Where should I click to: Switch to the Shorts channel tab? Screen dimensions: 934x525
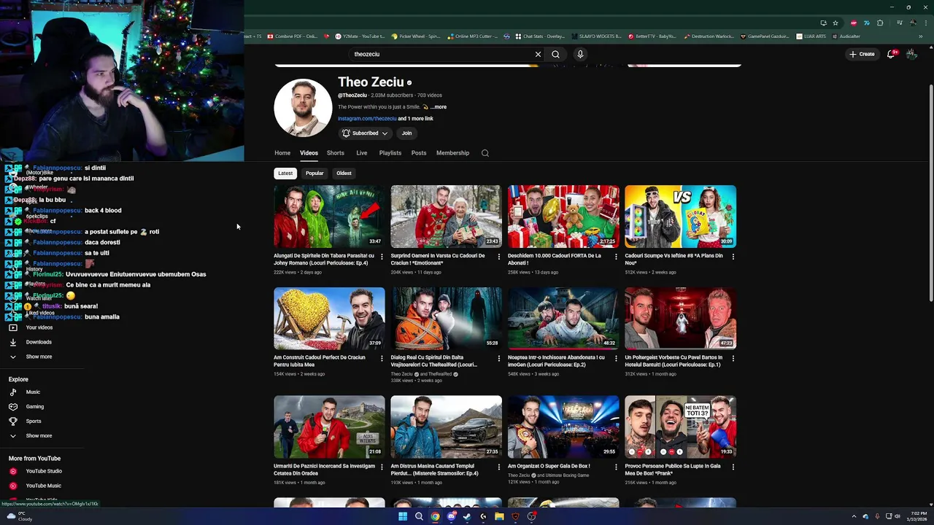336,153
